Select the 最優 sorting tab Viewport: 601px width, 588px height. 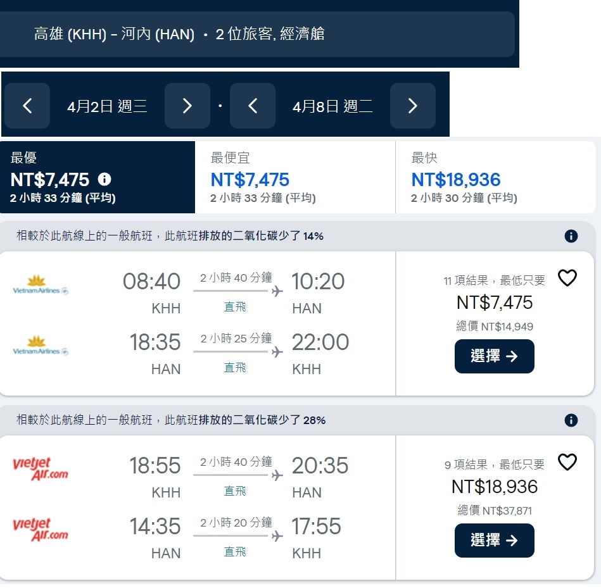click(x=98, y=177)
